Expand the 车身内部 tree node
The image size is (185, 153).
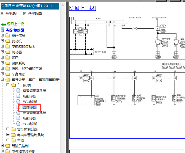pyautogui.click(x=2, y=74)
